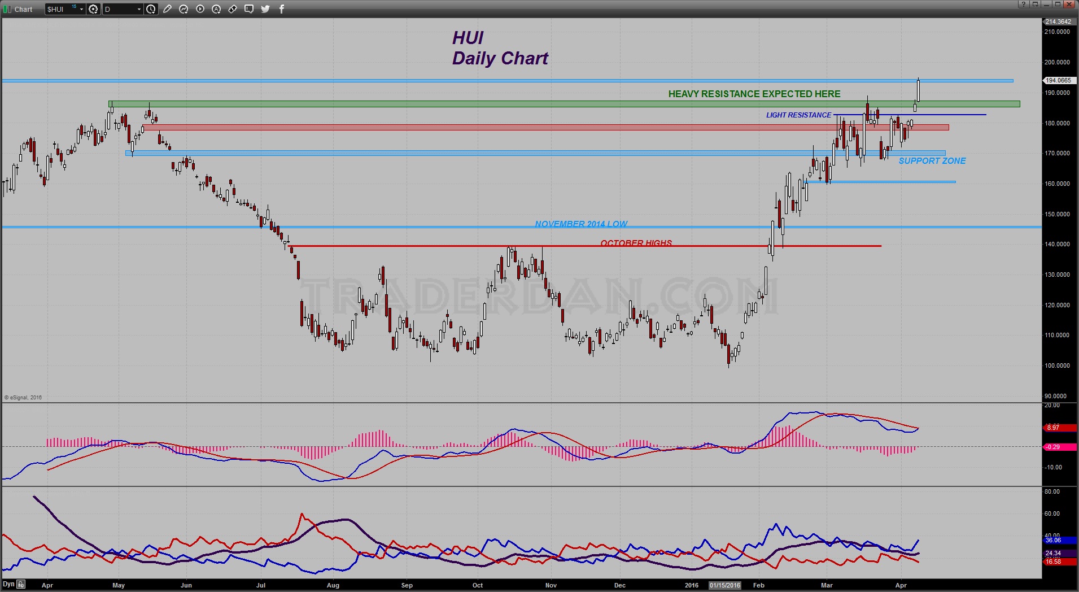Image resolution: width=1079 pixels, height=592 pixels.
Task: Click the Dyn scaling label
Action: coord(8,584)
